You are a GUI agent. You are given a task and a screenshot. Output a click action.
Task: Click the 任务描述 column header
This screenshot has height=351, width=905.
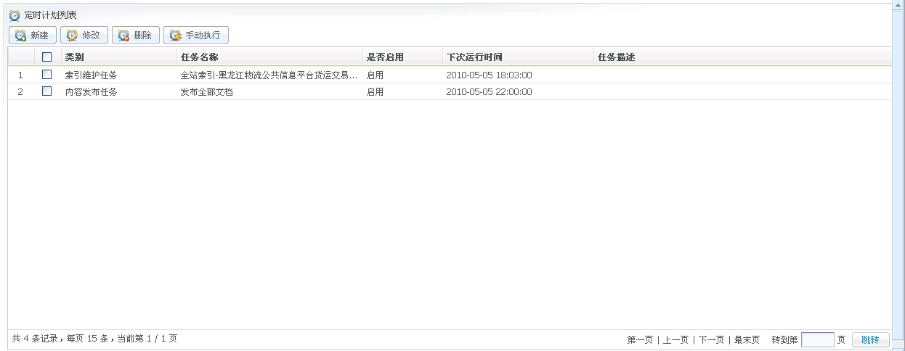tap(616, 57)
